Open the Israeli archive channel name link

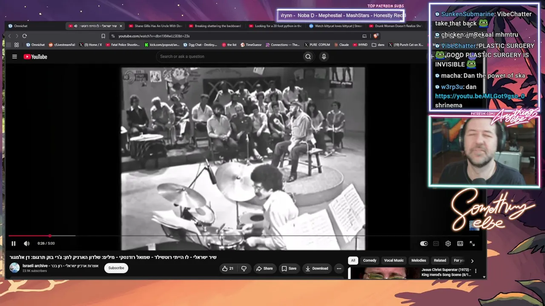[60, 266]
